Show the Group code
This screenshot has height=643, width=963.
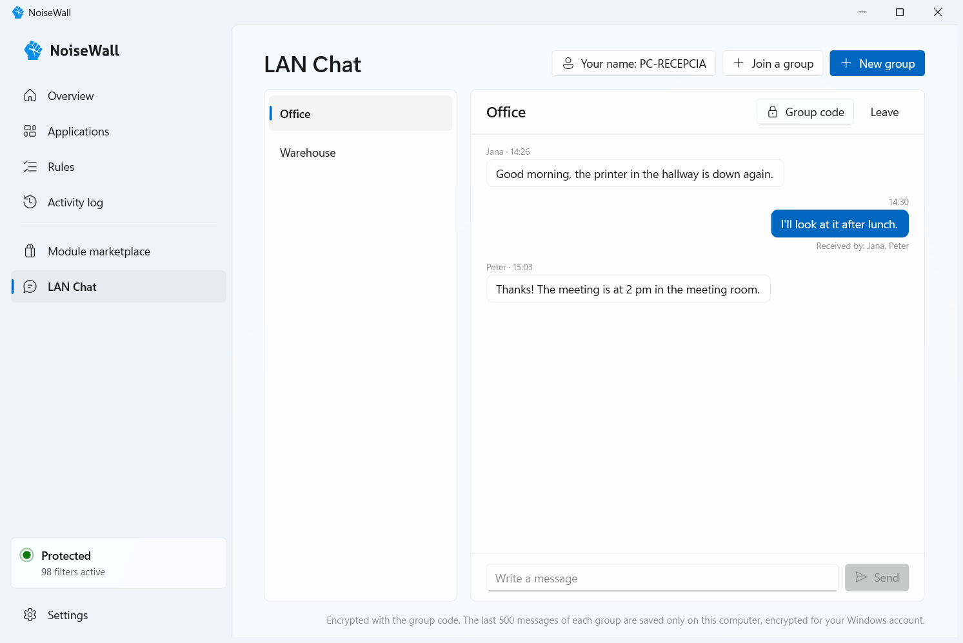pos(805,112)
